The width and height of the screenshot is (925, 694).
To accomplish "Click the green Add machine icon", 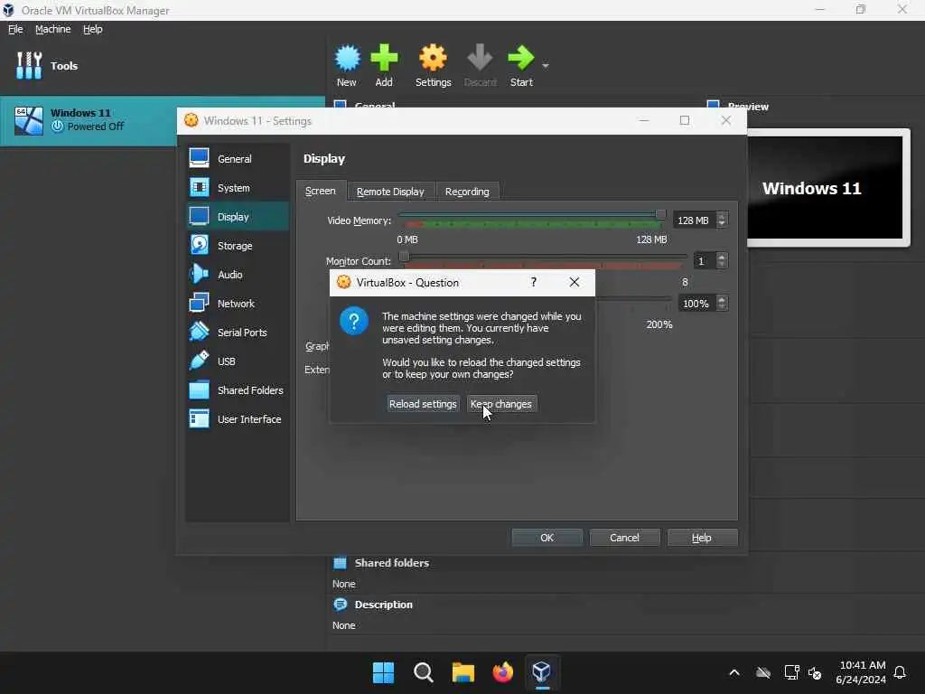I will click(384, 59).
